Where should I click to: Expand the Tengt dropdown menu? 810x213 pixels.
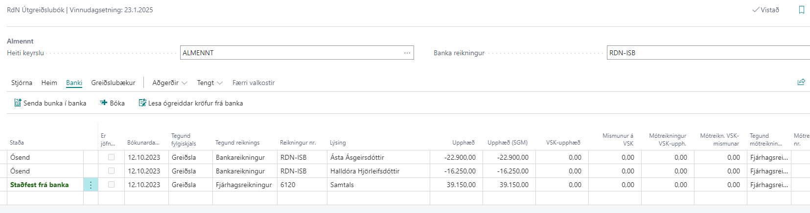tap(209, 83)
